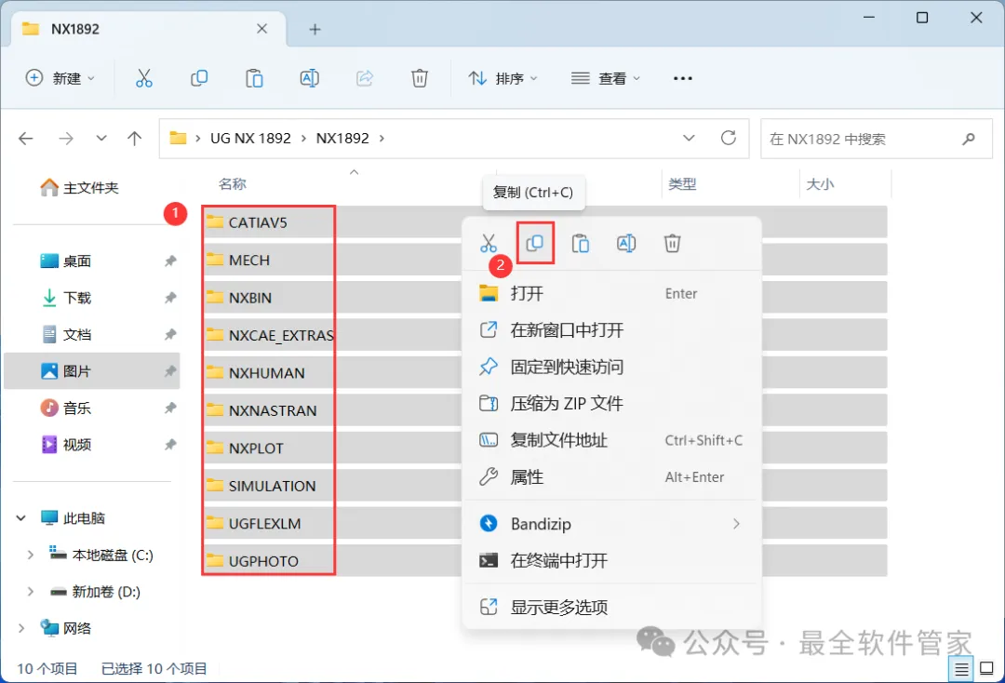Go up one folder level
Viewport: 1005px width, 683px height.
(135, 139)
